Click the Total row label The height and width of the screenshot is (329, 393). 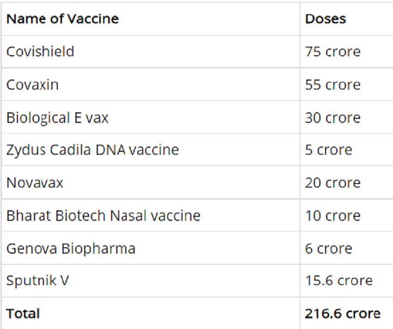point(23,313)
